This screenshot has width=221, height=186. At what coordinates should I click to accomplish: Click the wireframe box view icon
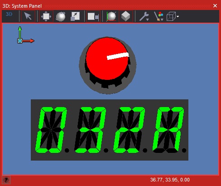pyautogui.click(x=171, y=16)
